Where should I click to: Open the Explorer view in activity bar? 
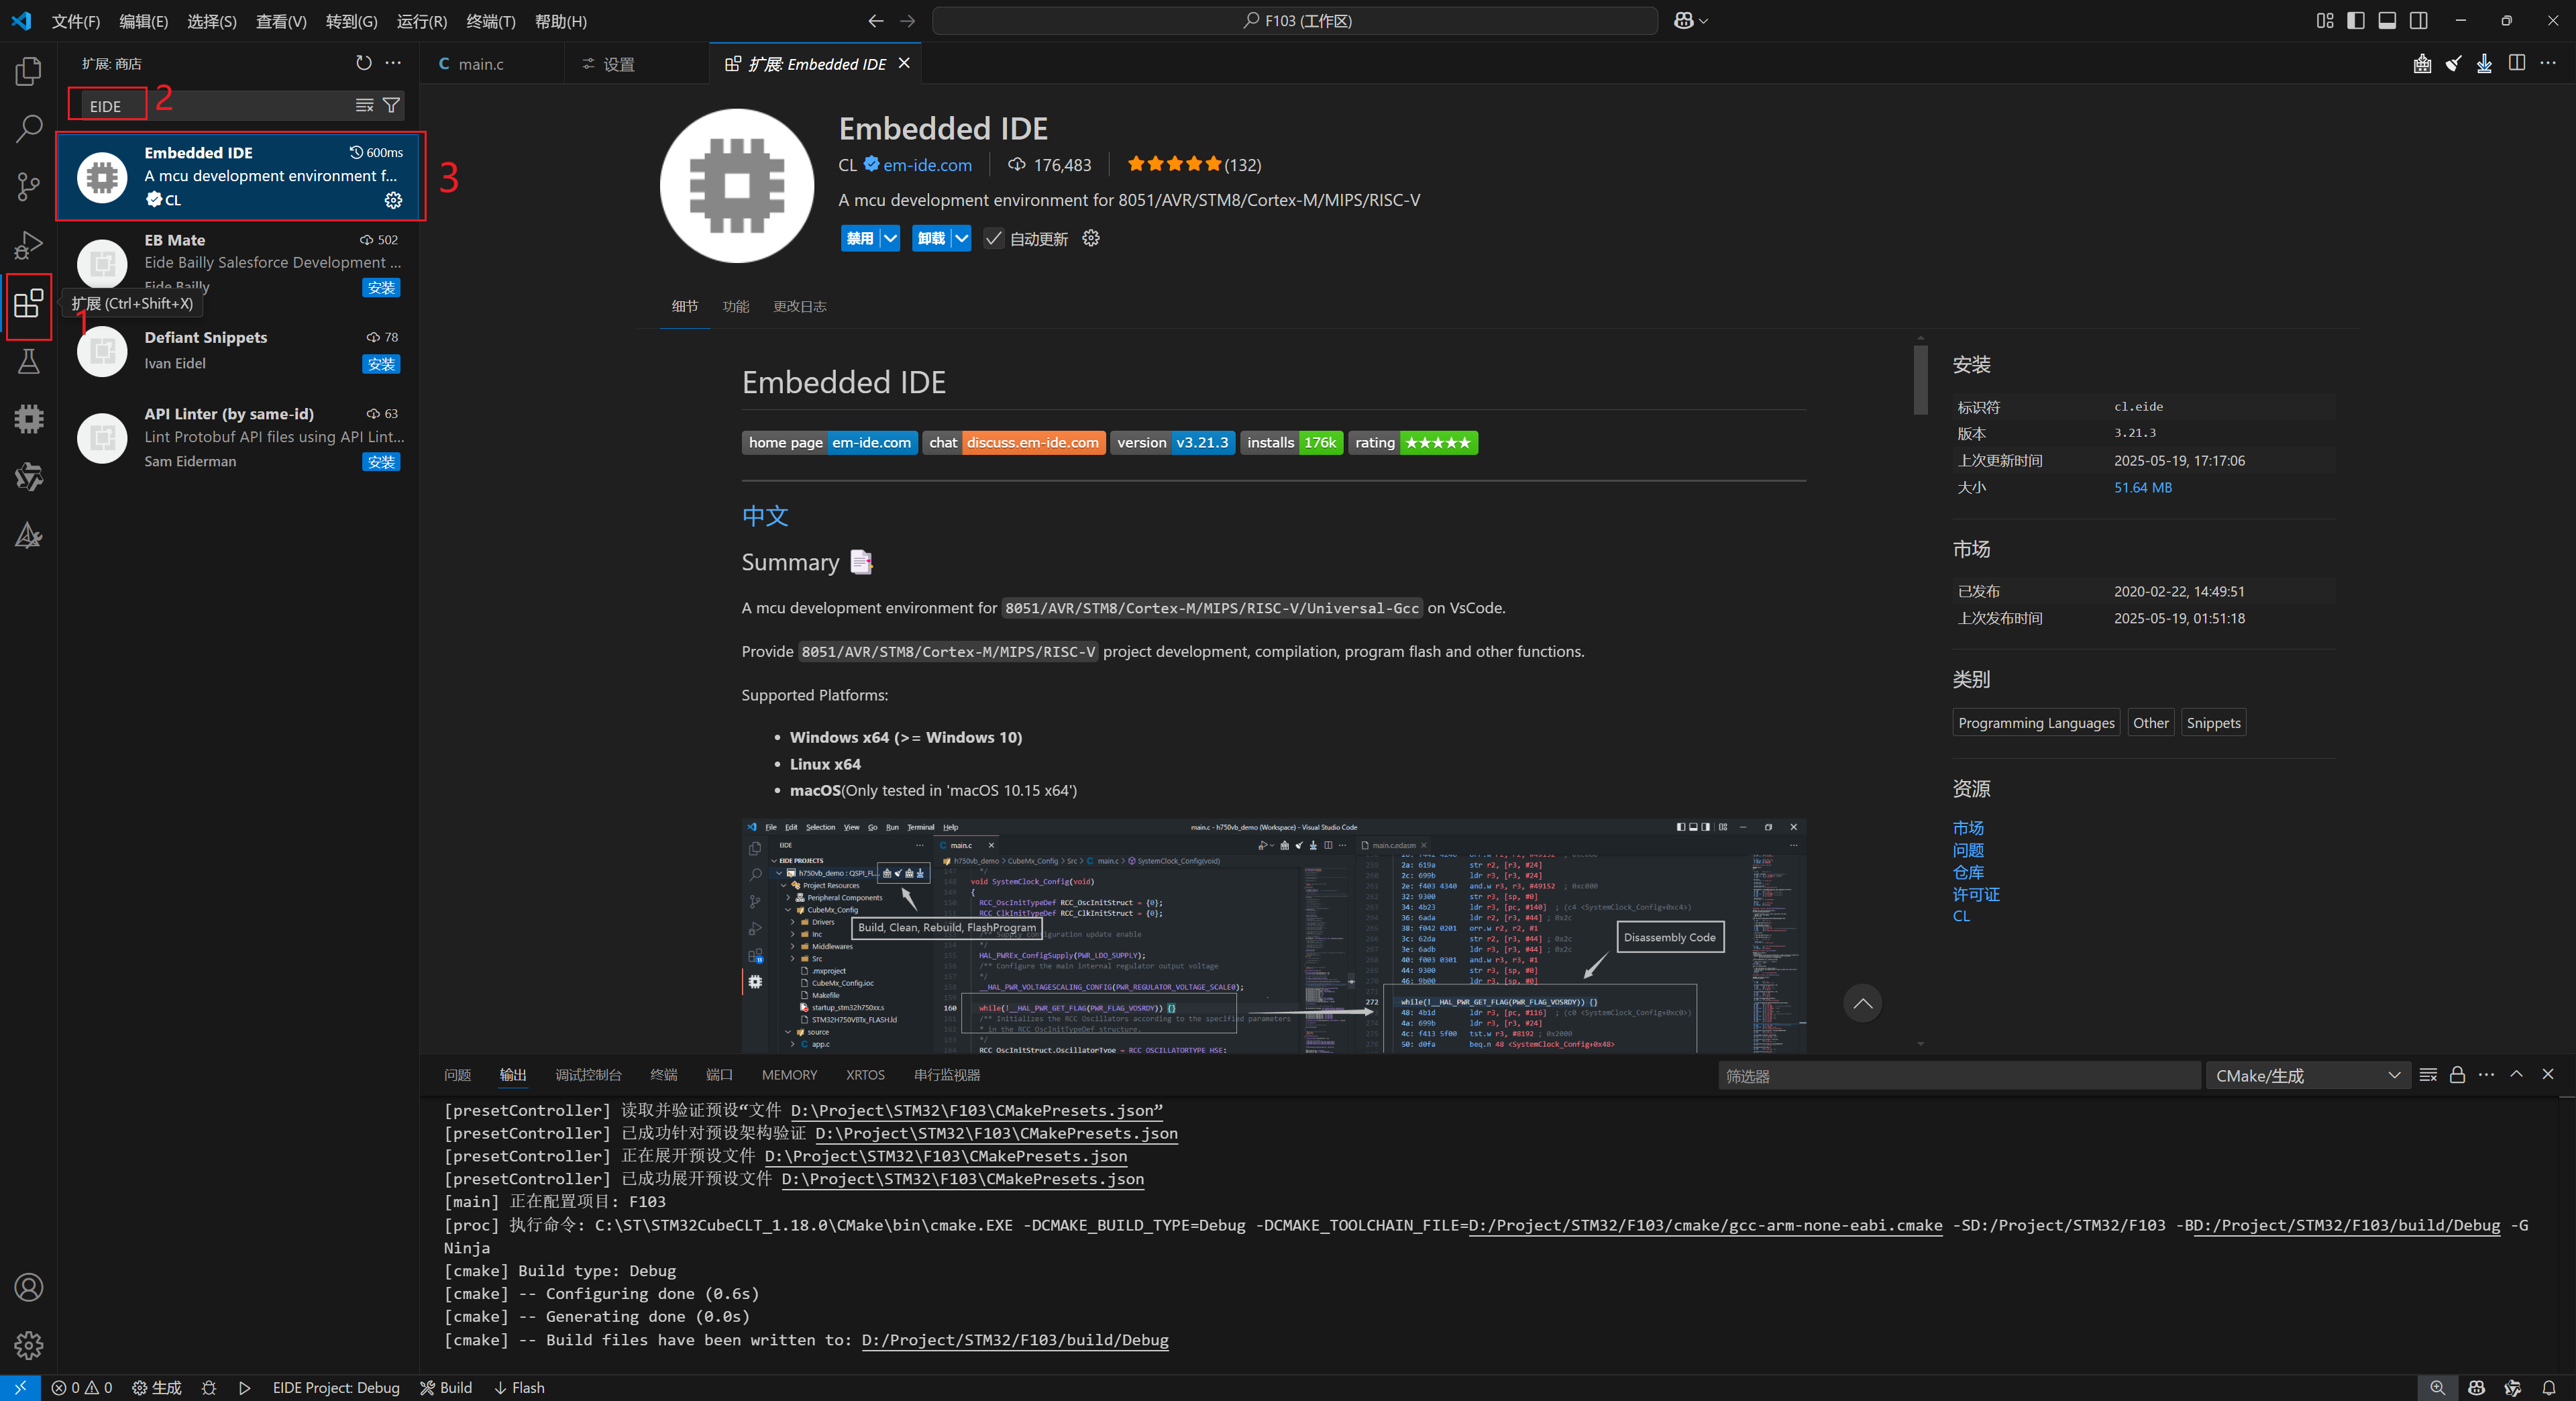pos(29,71)
